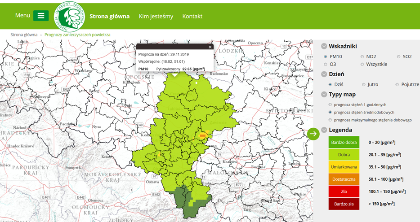
Task: Choose the O3 indicator option
Action: (x=326, y=64)
